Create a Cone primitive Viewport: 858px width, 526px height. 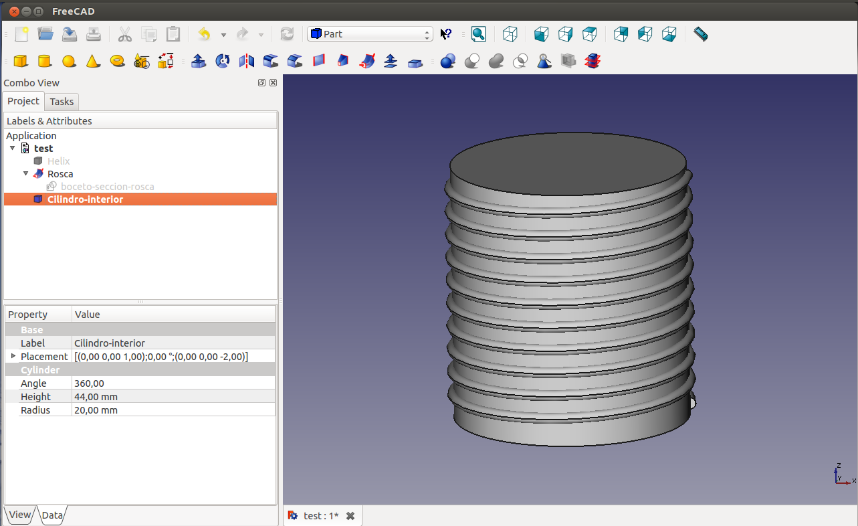(93, 62)
